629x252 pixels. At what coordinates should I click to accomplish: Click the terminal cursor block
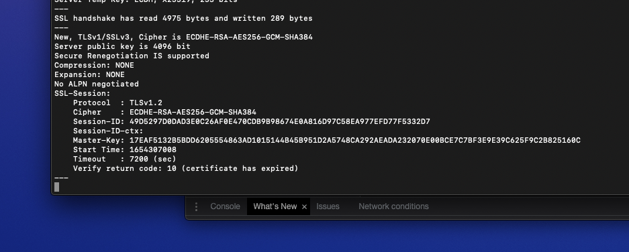[57, 187]
